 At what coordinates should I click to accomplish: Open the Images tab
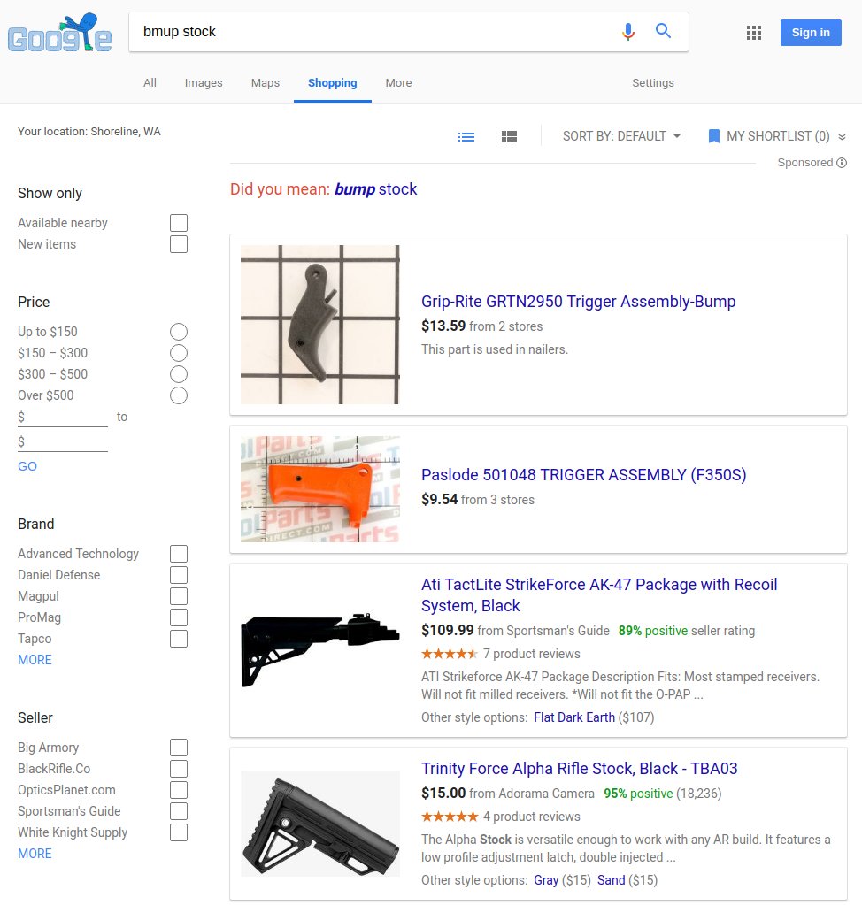click(x=204, y=82)
